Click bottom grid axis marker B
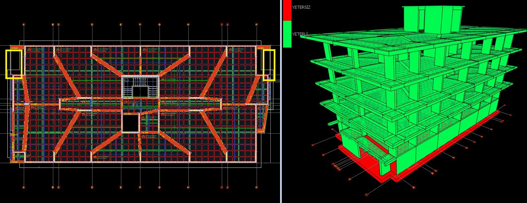The height and width of the screenshot is (203, 527). (x=53, y=187)
